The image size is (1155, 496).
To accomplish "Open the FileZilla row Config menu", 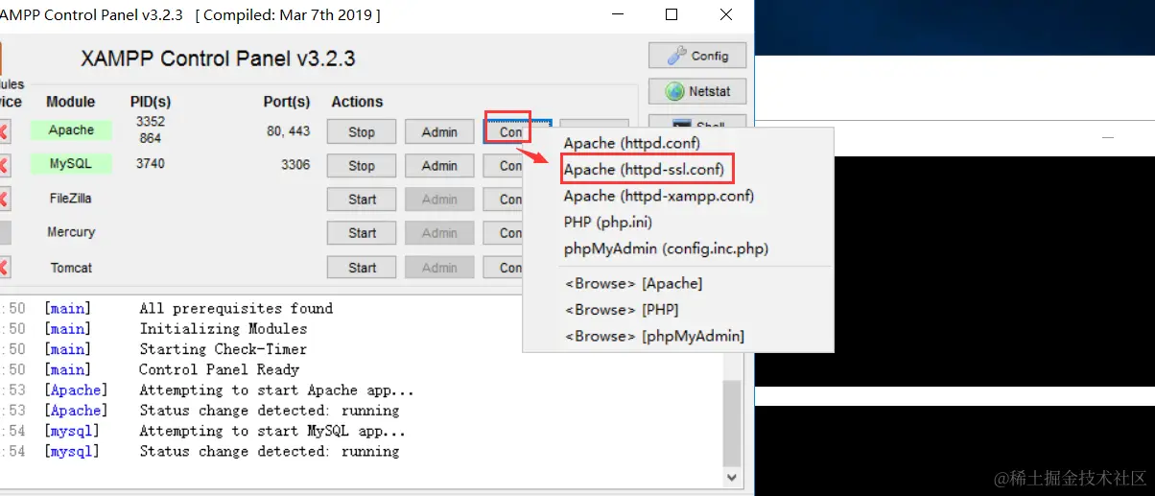I will 503,199.
